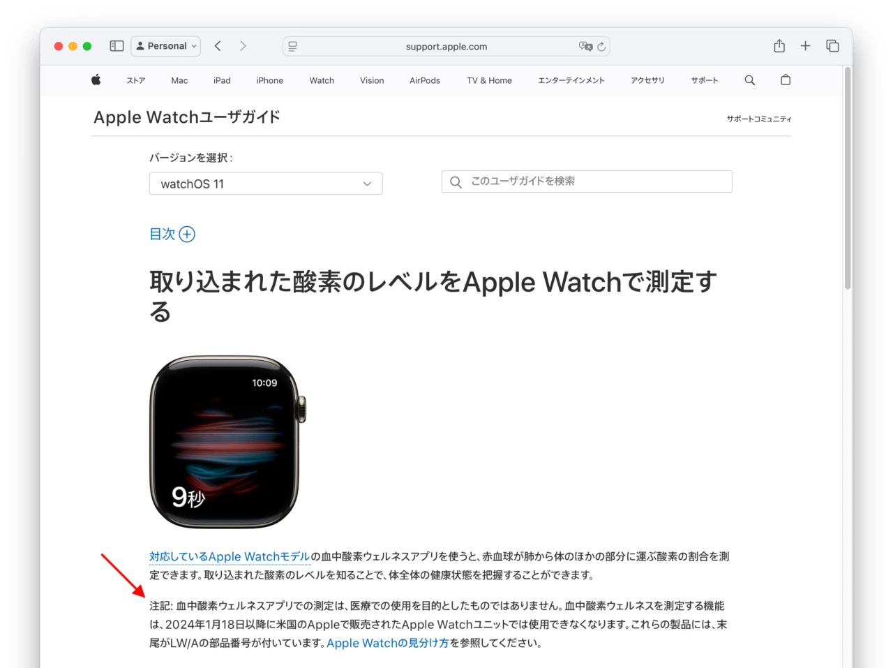Toggle the Safari sidebar icon
Screen dimensions: 893x668
[117, 46]
